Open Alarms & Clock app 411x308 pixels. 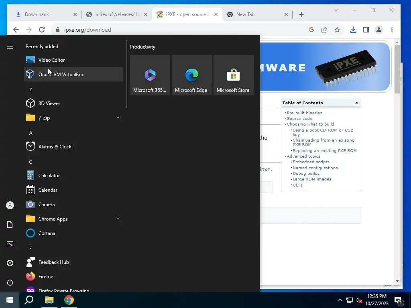(73, 147)
